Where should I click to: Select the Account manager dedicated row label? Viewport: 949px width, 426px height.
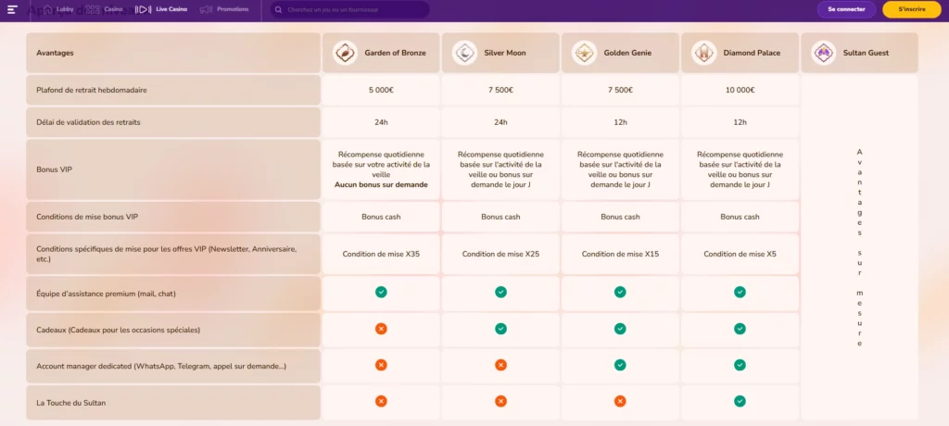pyautogui.click(x=161, y=366)
